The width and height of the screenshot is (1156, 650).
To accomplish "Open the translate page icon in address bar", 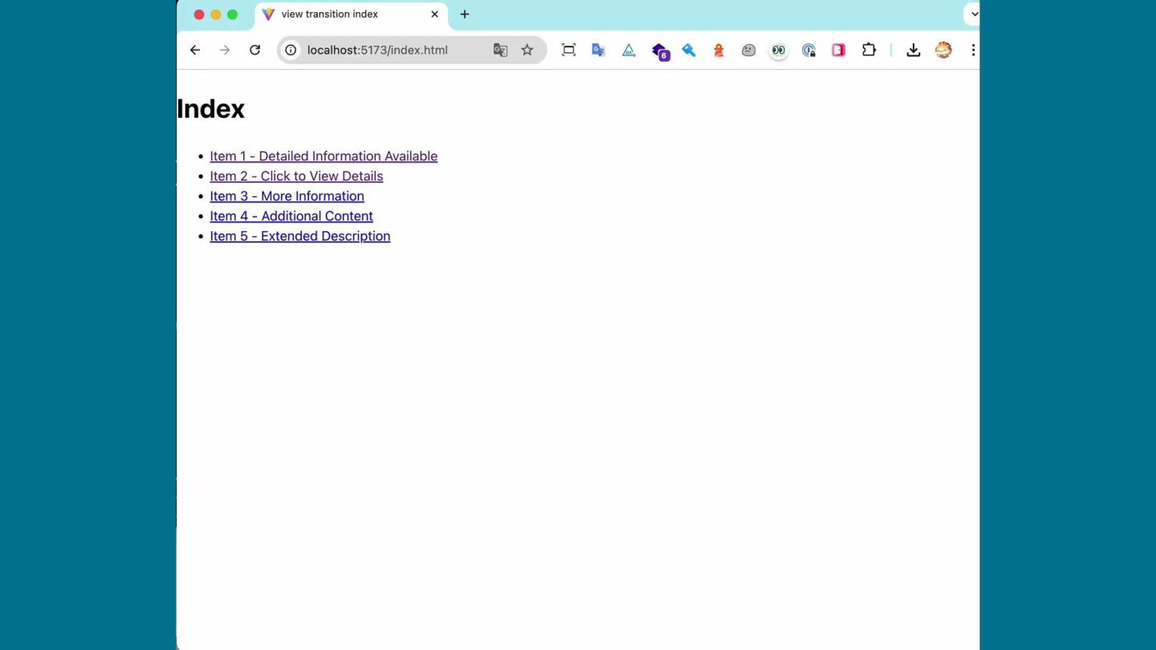I will click(500, 50).
